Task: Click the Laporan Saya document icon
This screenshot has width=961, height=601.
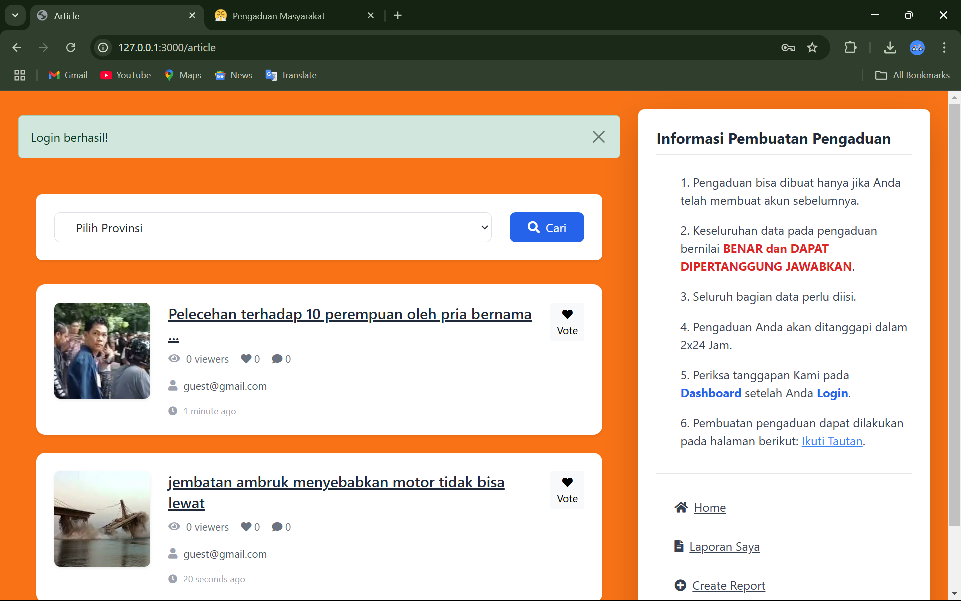Action: [x=679, y=546]
